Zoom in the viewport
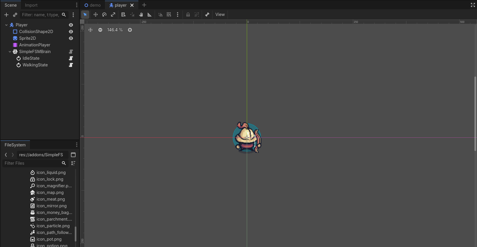This screenshot has width=477, height=247. 130,30
